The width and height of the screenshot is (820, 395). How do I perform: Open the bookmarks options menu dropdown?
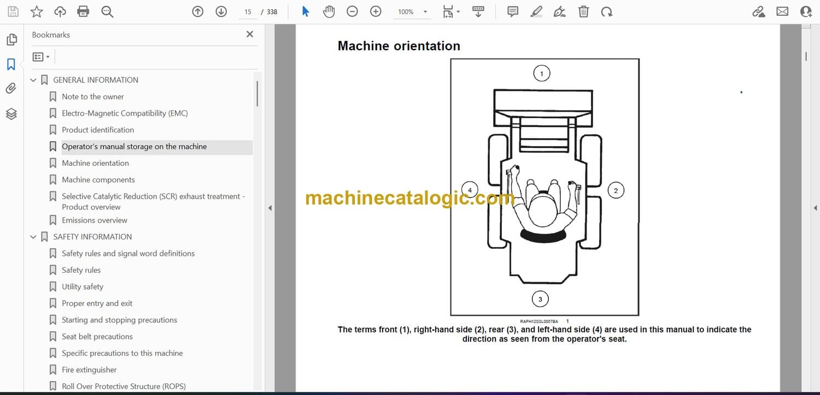tap(41, 57)
